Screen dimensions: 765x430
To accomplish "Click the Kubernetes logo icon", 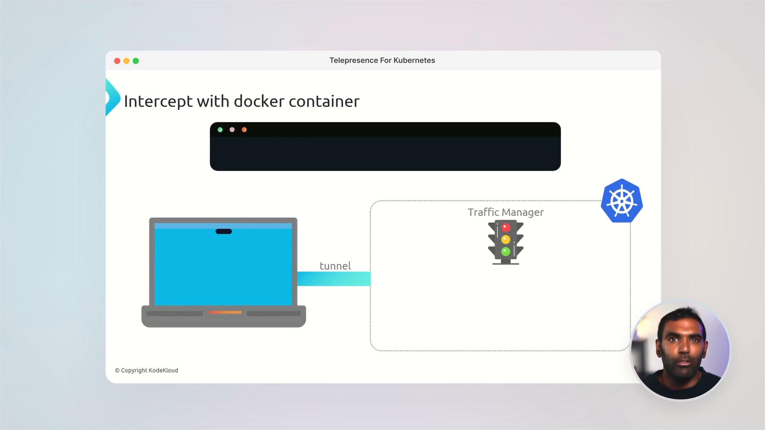I will click(622, 201).
